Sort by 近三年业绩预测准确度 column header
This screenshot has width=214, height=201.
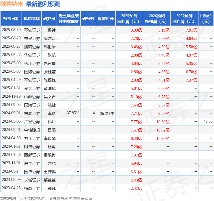[x=69, y=18]
